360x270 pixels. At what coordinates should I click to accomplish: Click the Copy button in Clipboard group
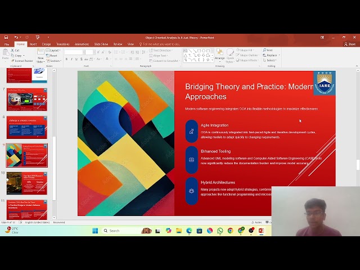(16, 56)
